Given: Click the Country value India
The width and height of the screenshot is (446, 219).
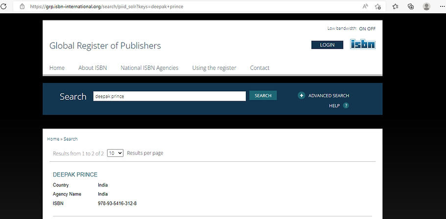Looking at the screenshot, I should [x=103, y=185].
